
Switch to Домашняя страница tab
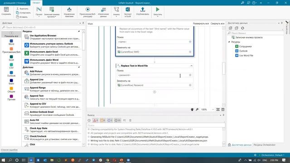pyautogui.click(x=15, y=3)
